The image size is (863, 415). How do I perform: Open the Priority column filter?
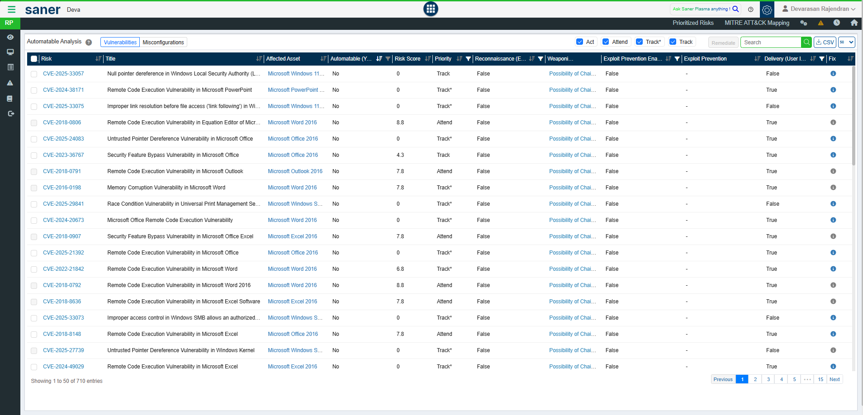coord(468,59)
